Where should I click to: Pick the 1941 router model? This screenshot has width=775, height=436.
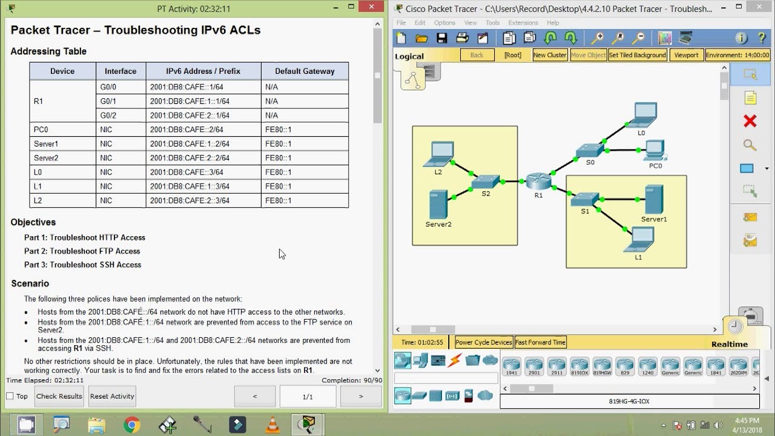(512, 366)
